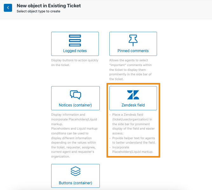Screen dimensions: 212x190
Task: Choose the Pinned comments pushpin icon
Action: click(133, 40)
